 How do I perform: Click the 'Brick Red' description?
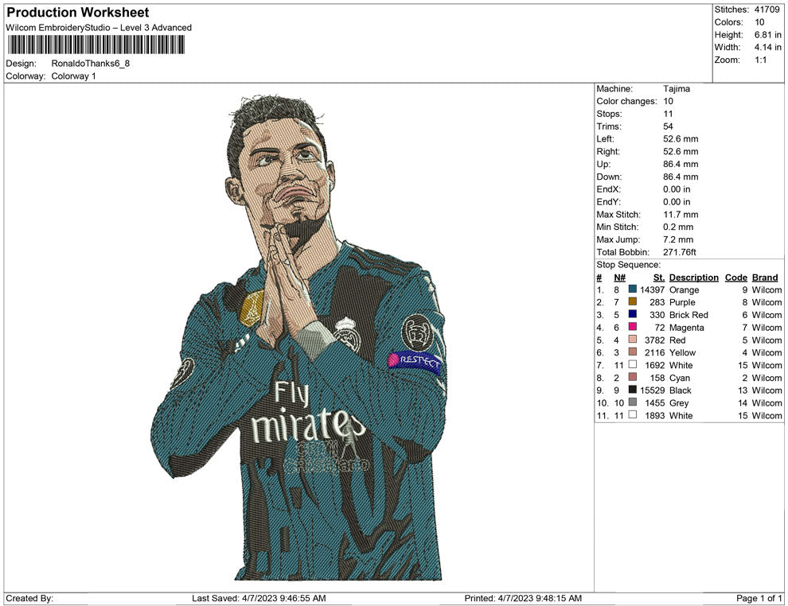tap(689, 315)
